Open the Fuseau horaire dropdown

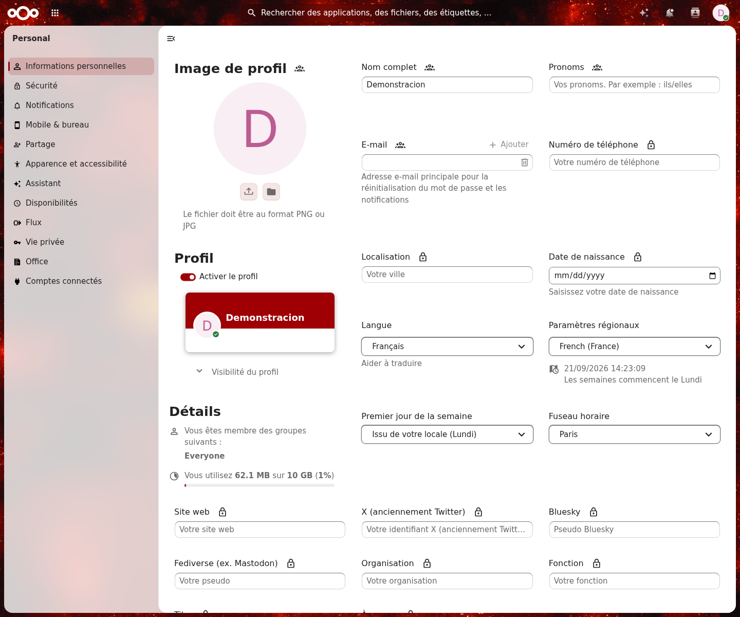(x=634, y=434)
